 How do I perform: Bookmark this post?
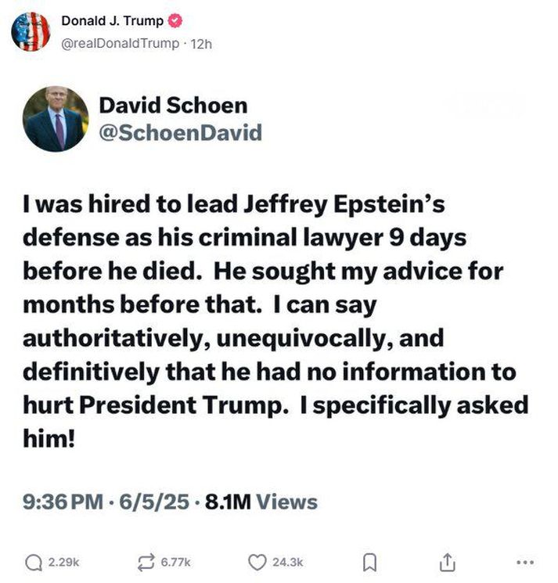(369, 563)
